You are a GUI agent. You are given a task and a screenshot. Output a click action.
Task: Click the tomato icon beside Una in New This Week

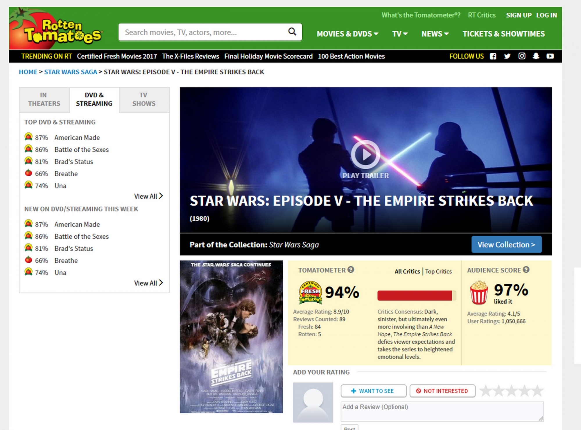pyautogui.click(x=28, y=272)
